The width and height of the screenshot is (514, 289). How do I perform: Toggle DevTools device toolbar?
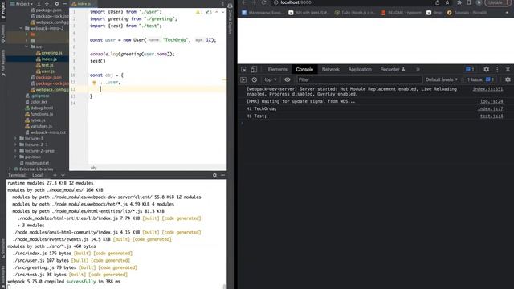click(254, 70)
